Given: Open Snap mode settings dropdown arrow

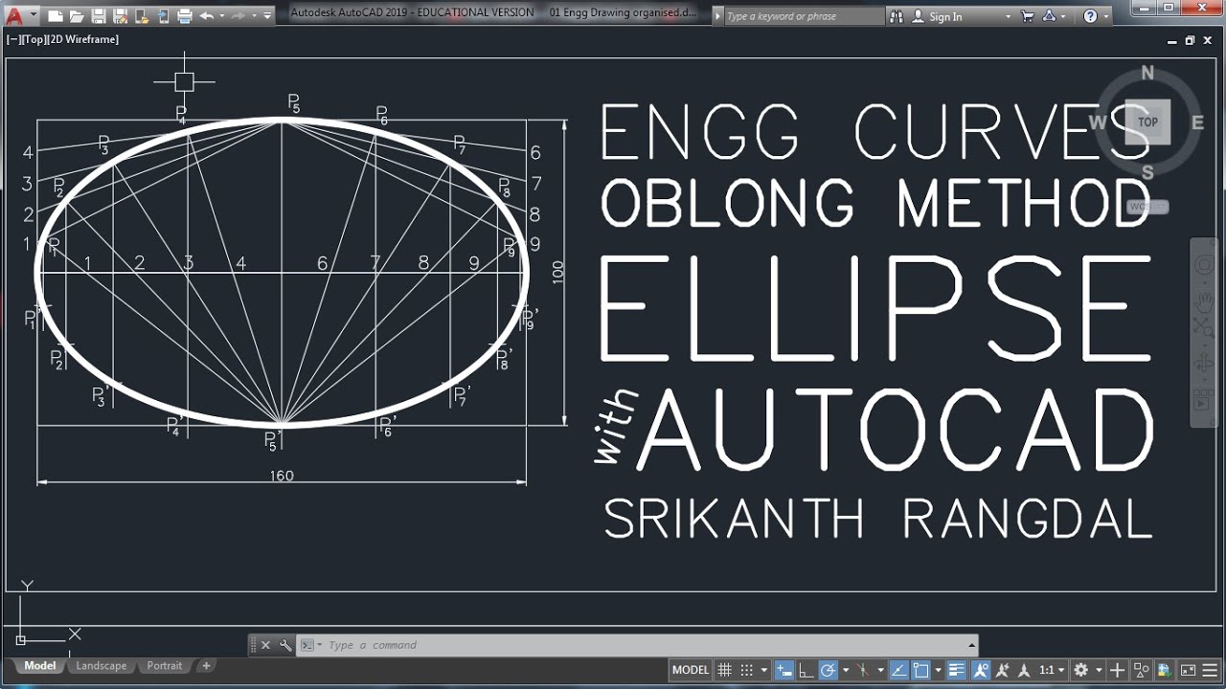Looking at the screenshot, I should [762, 670].
